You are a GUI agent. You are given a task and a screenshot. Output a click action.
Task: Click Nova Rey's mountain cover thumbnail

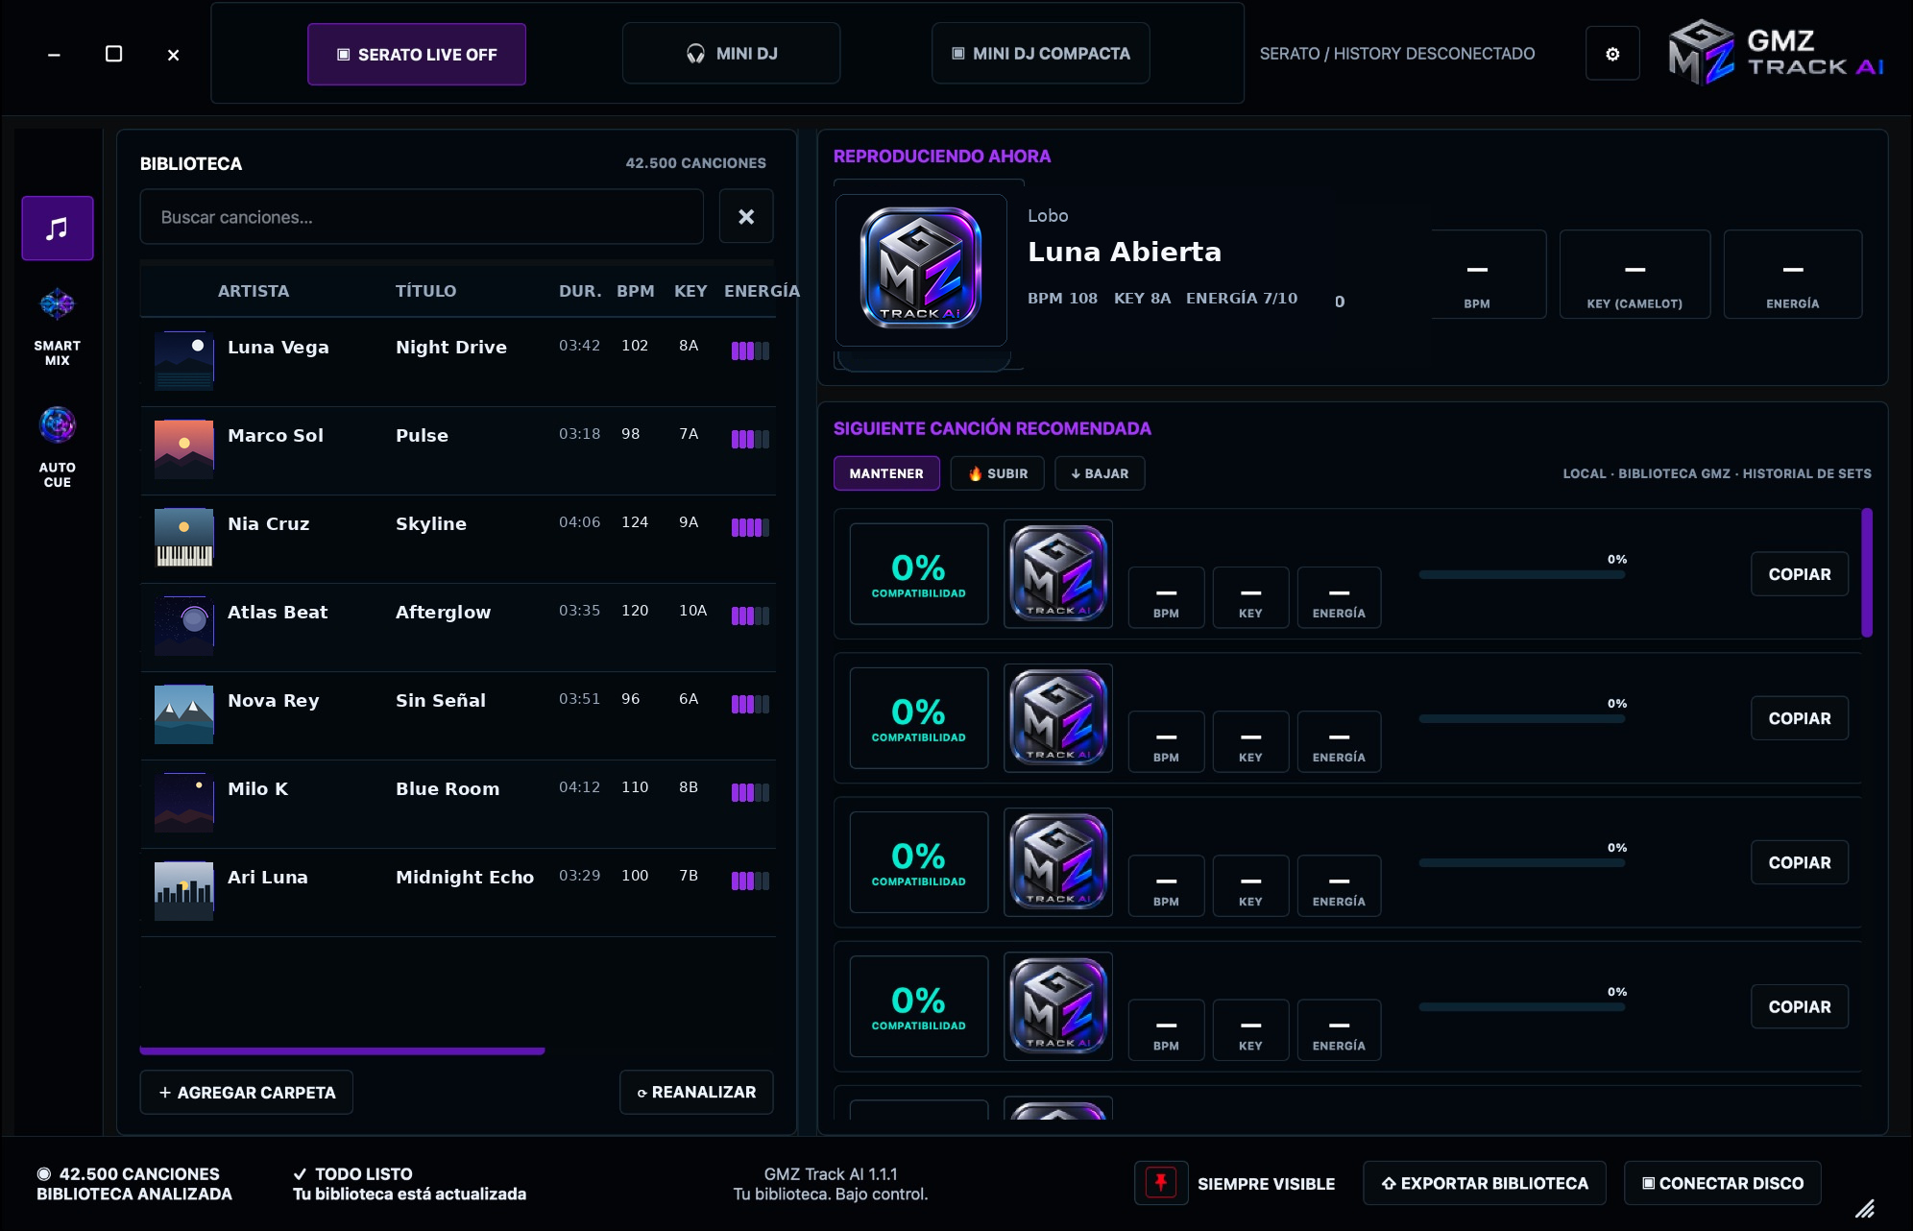(183, 714)
